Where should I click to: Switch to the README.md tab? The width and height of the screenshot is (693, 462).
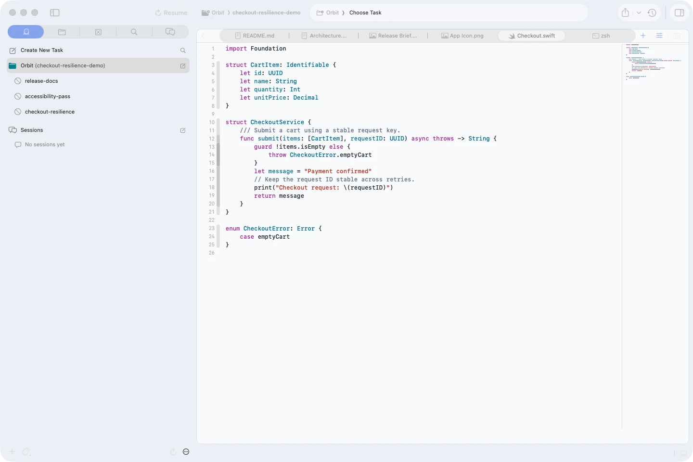coord(255,36)
